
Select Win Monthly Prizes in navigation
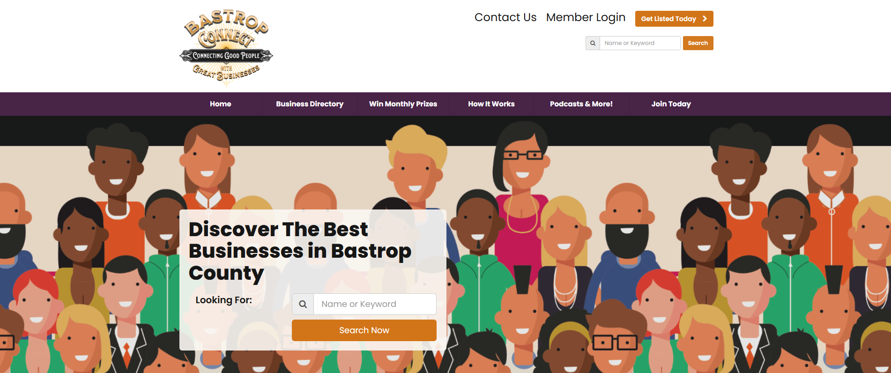(403, 104)
